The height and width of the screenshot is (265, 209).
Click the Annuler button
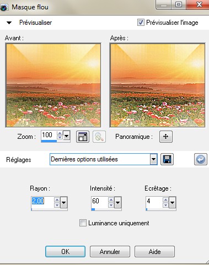110,251
